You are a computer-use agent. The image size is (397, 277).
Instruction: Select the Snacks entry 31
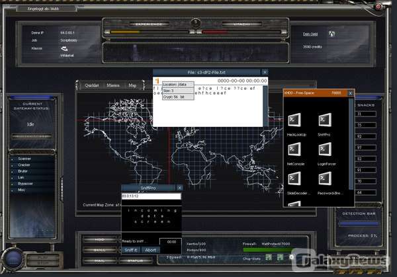click(x=366, y=114)
